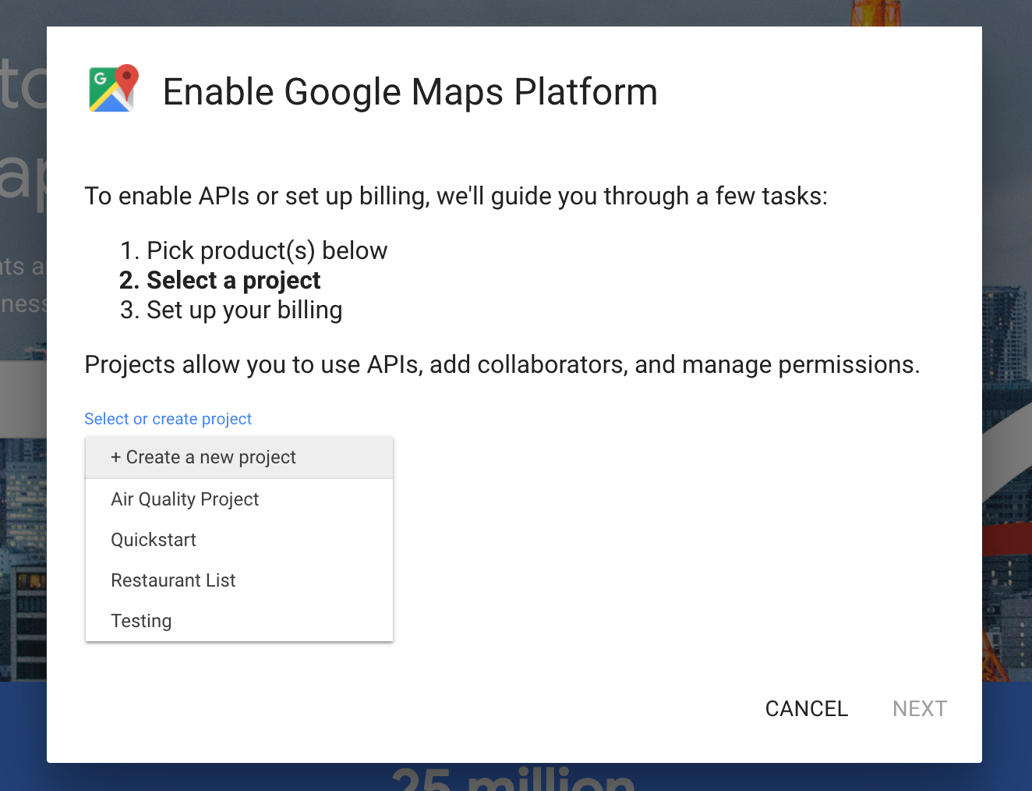Image resolution: width=1032 pixels, height=791 pixels.
Task: Click the 'To enable APIs or set up billing' line
Action: 456,196
